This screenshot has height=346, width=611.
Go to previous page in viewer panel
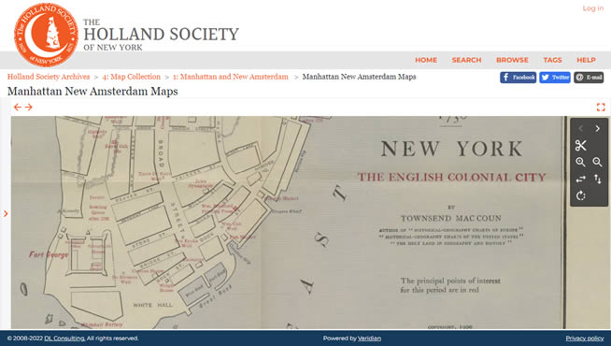point(580,128)
